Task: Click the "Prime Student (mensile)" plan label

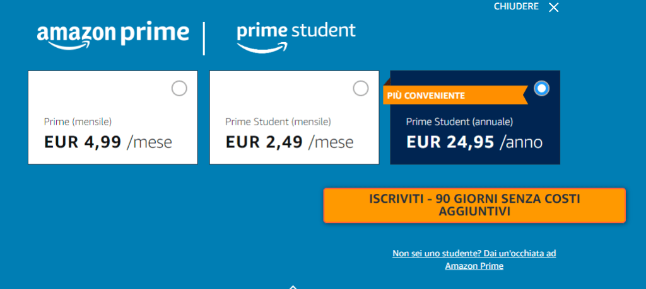Action: pos(278,122)
